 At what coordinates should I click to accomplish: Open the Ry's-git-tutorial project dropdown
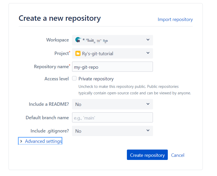tap(112, 53)
